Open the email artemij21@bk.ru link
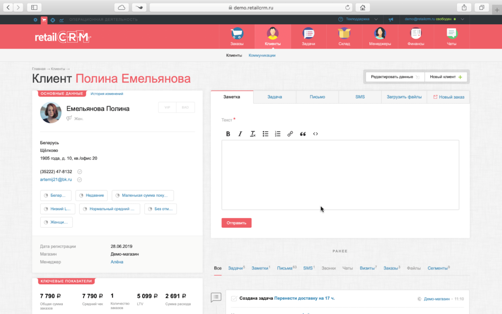This screenshot has width=502, height=314. coord(55,180)
